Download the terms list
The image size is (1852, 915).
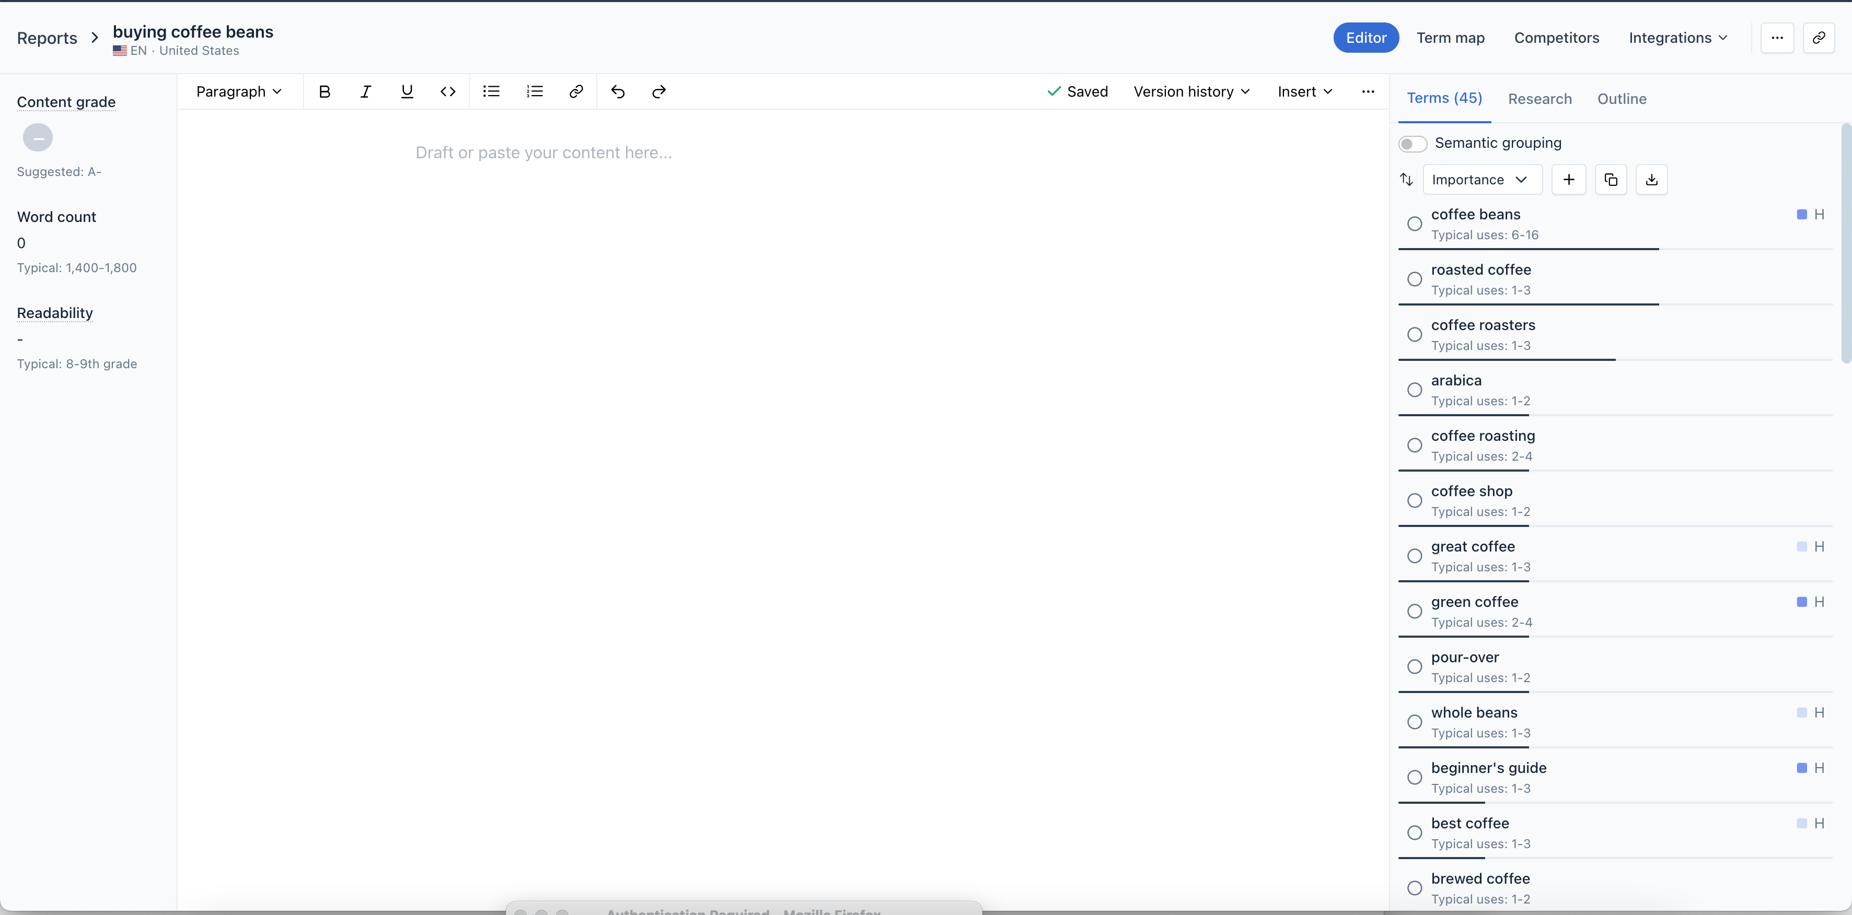click(1651, 180)
